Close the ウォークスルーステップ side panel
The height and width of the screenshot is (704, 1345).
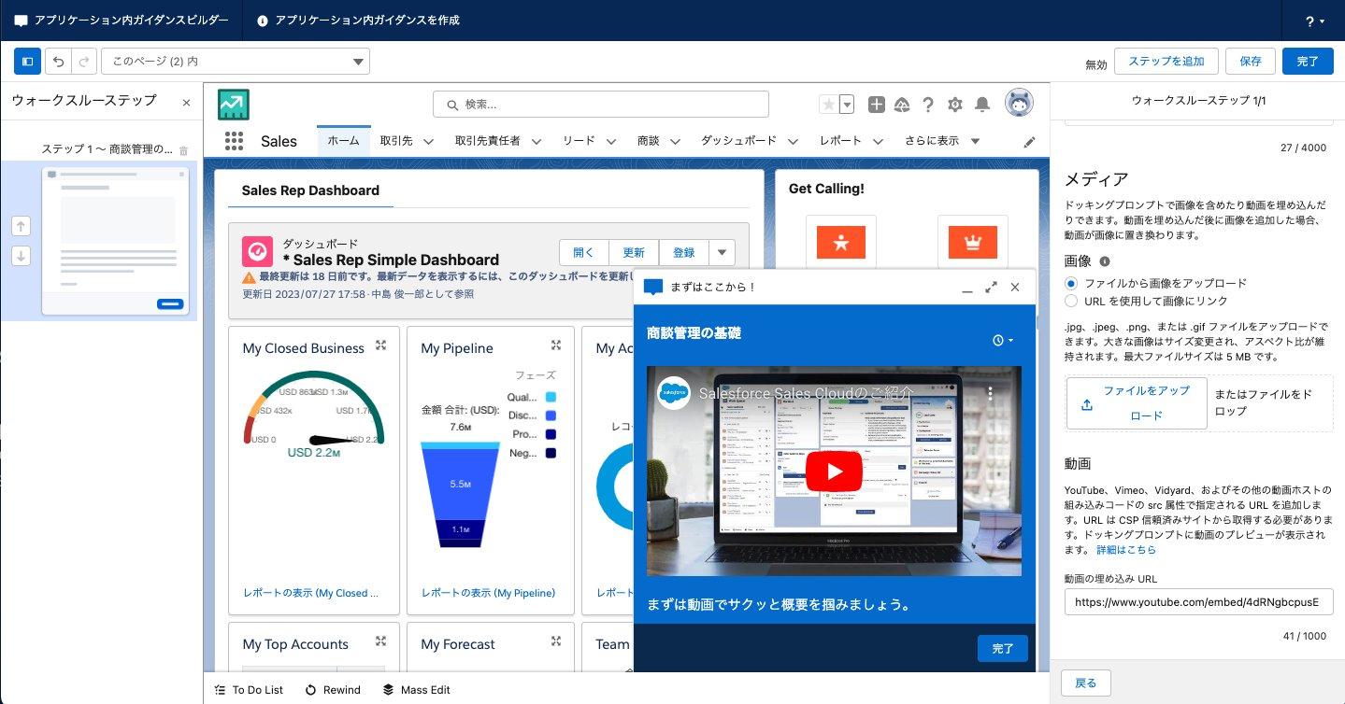click(186, 103)
